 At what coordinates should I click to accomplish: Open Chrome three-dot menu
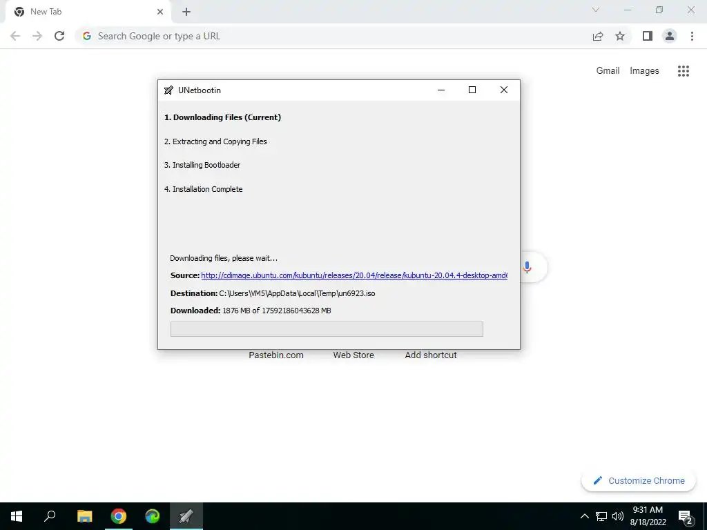(692, 36)
